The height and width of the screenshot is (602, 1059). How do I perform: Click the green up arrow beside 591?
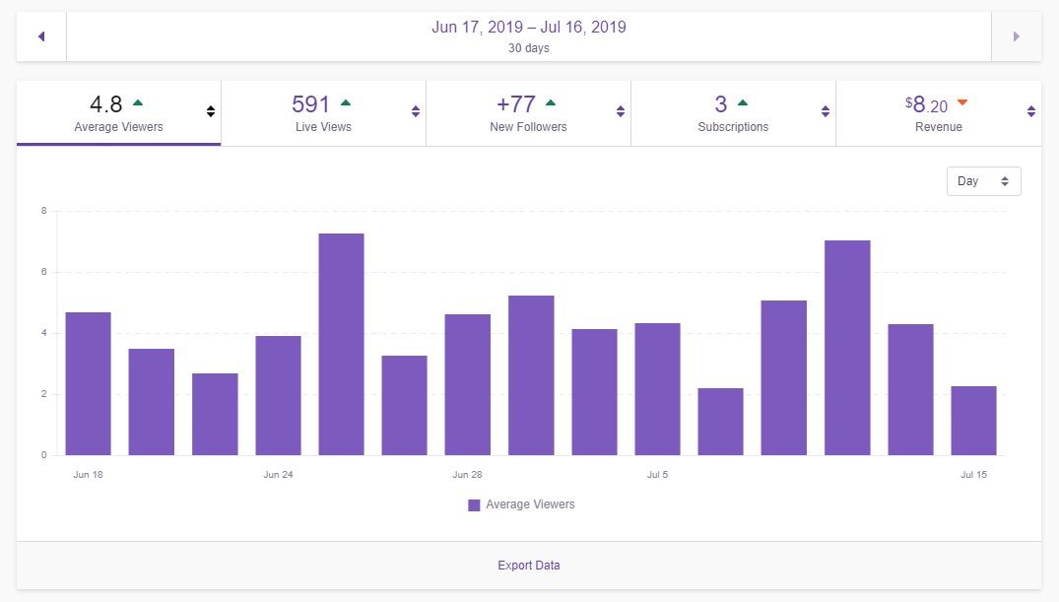[x=346, y=102]
